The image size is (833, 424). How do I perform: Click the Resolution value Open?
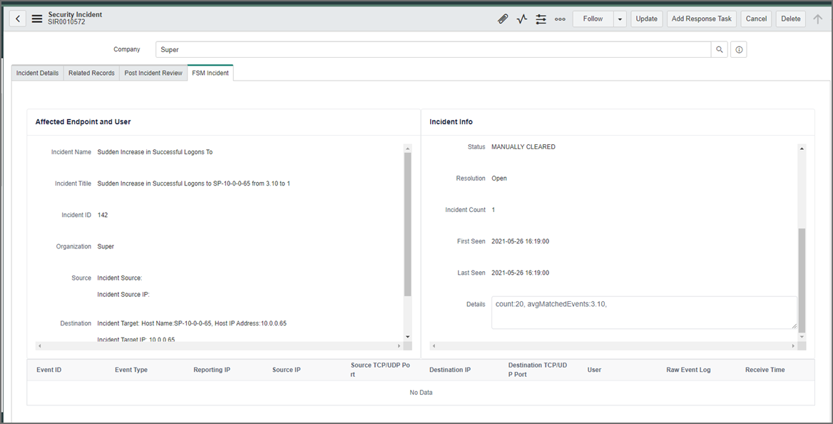(499, 178)
